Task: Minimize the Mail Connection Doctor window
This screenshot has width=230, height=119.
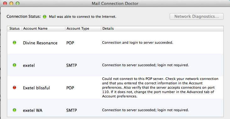Action: 11,3
